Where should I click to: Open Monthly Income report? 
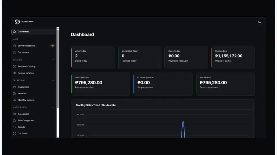34,100
